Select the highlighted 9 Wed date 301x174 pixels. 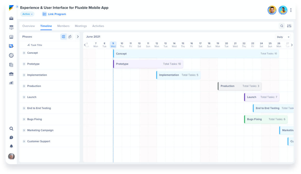point(113,45)
